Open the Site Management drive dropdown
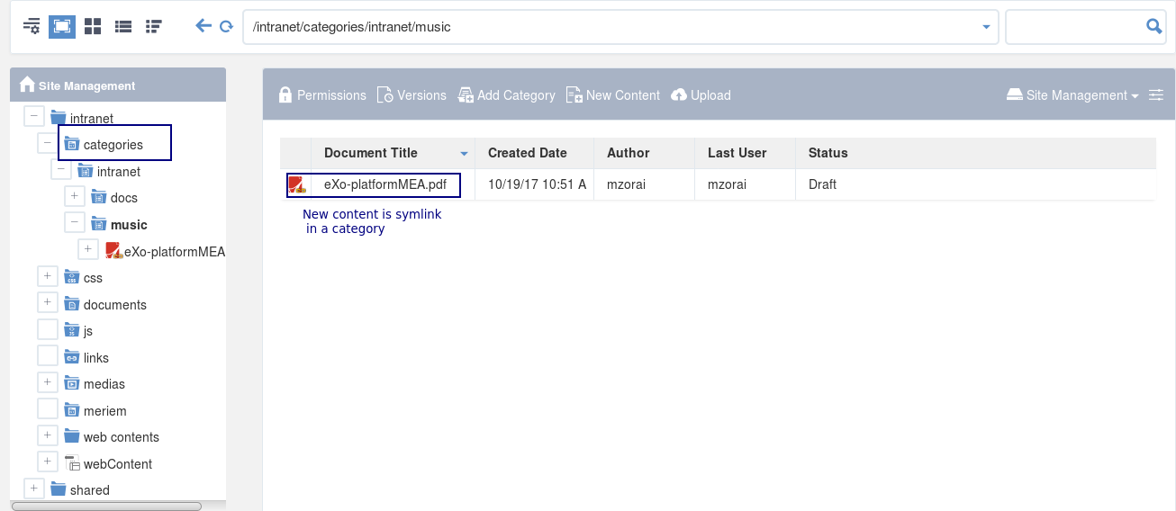1176x511 pixels. coord(1072,95)
